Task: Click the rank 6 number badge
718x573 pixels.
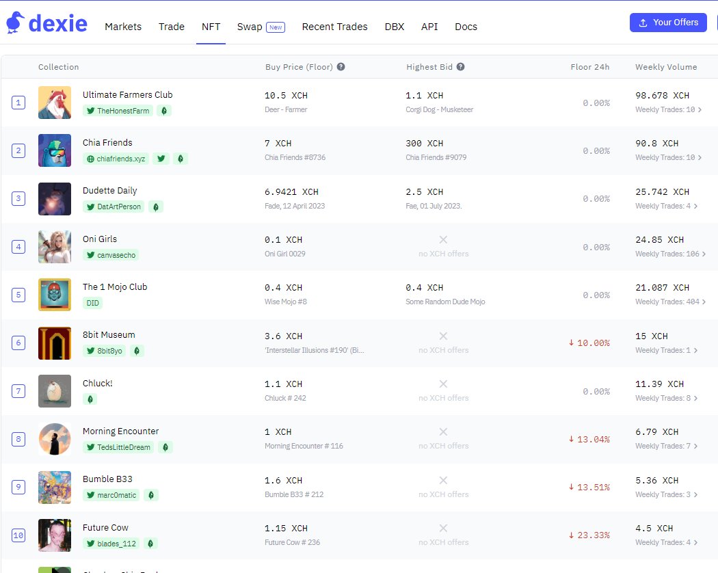Action: (x=18, y=343)
